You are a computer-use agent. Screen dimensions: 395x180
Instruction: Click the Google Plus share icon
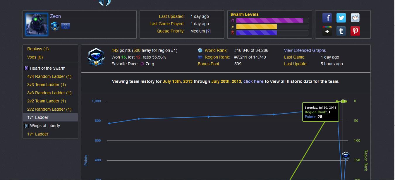pyautogui.click(x=327, y=31)
